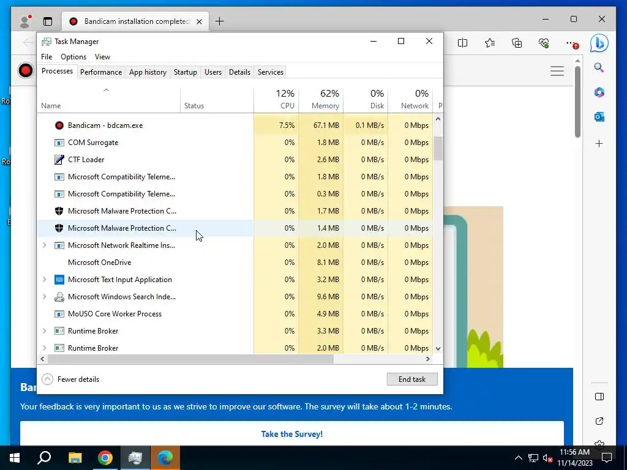627x470 pixels.
Task: Switch to the Details tab
Action: 239,72
